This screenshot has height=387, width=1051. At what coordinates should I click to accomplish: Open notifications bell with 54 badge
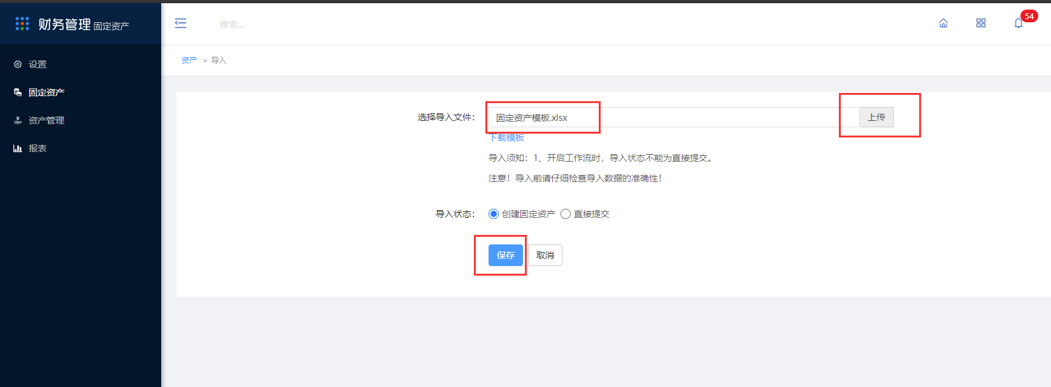(1019, 23)
